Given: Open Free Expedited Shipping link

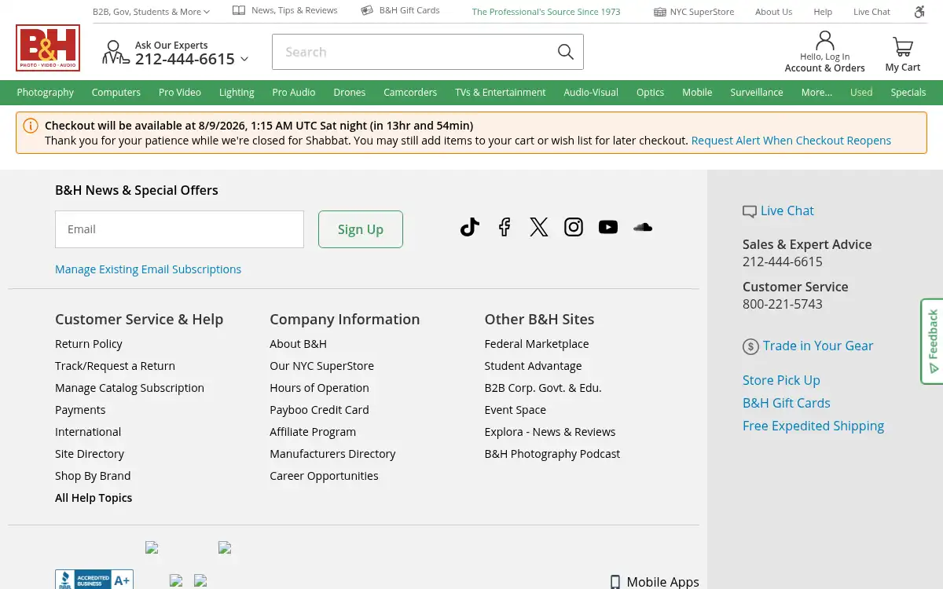Looking at the screenshot, I should pyautogui.click(x=813, y=426).
